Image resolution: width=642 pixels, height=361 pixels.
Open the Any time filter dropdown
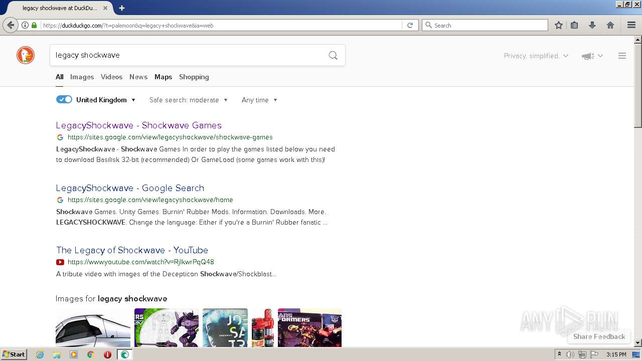259,100
